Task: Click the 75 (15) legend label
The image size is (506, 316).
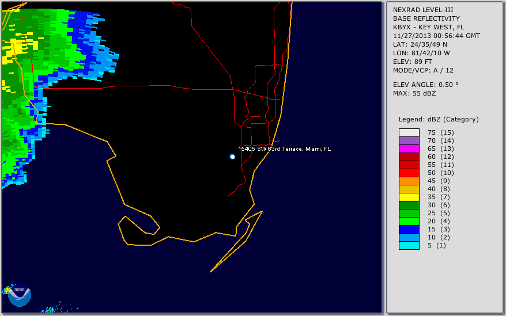Action: pos(440,132)
